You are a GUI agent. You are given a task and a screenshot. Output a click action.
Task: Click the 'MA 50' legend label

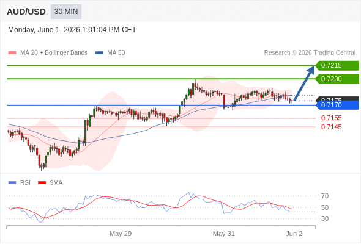(x=116, y=53)
